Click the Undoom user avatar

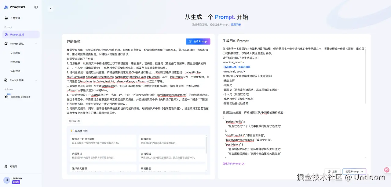point(6,180)
